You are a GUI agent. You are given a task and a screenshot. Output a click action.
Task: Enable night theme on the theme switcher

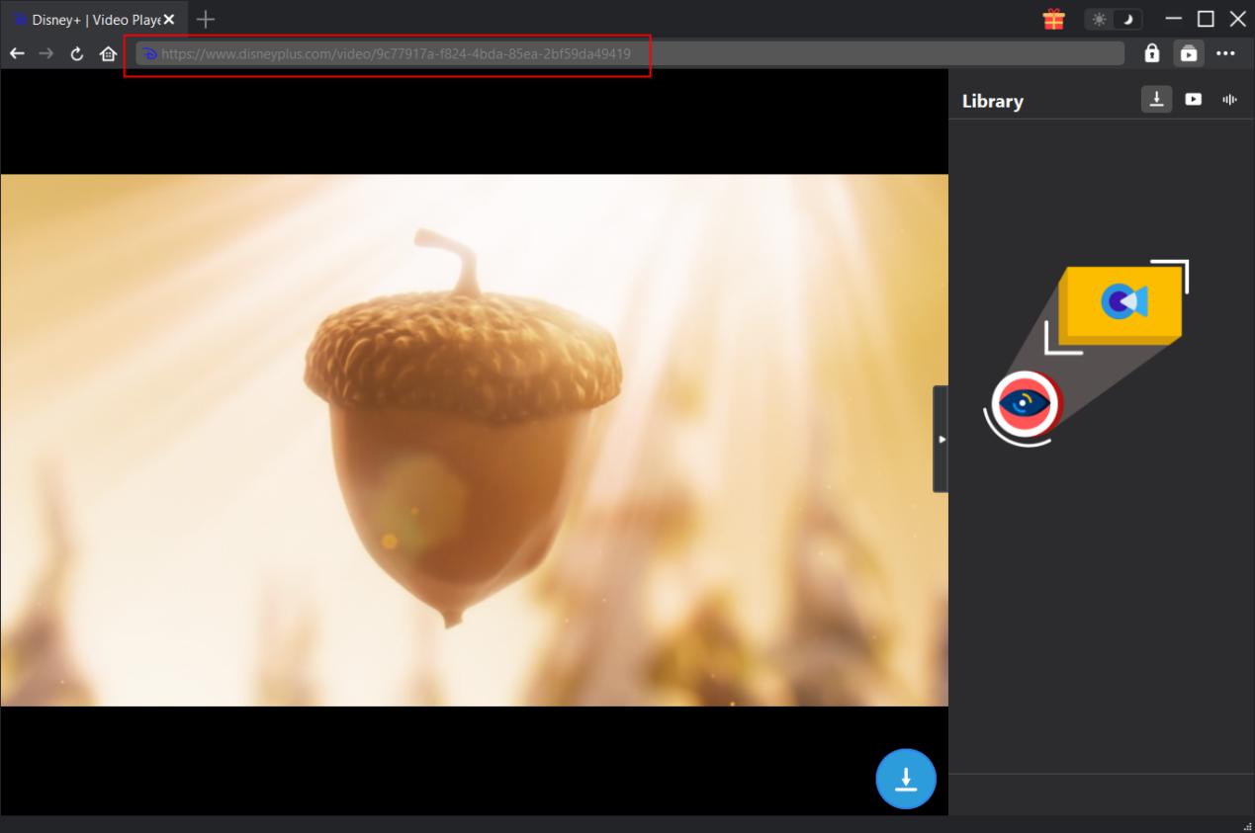(1128, 18)
